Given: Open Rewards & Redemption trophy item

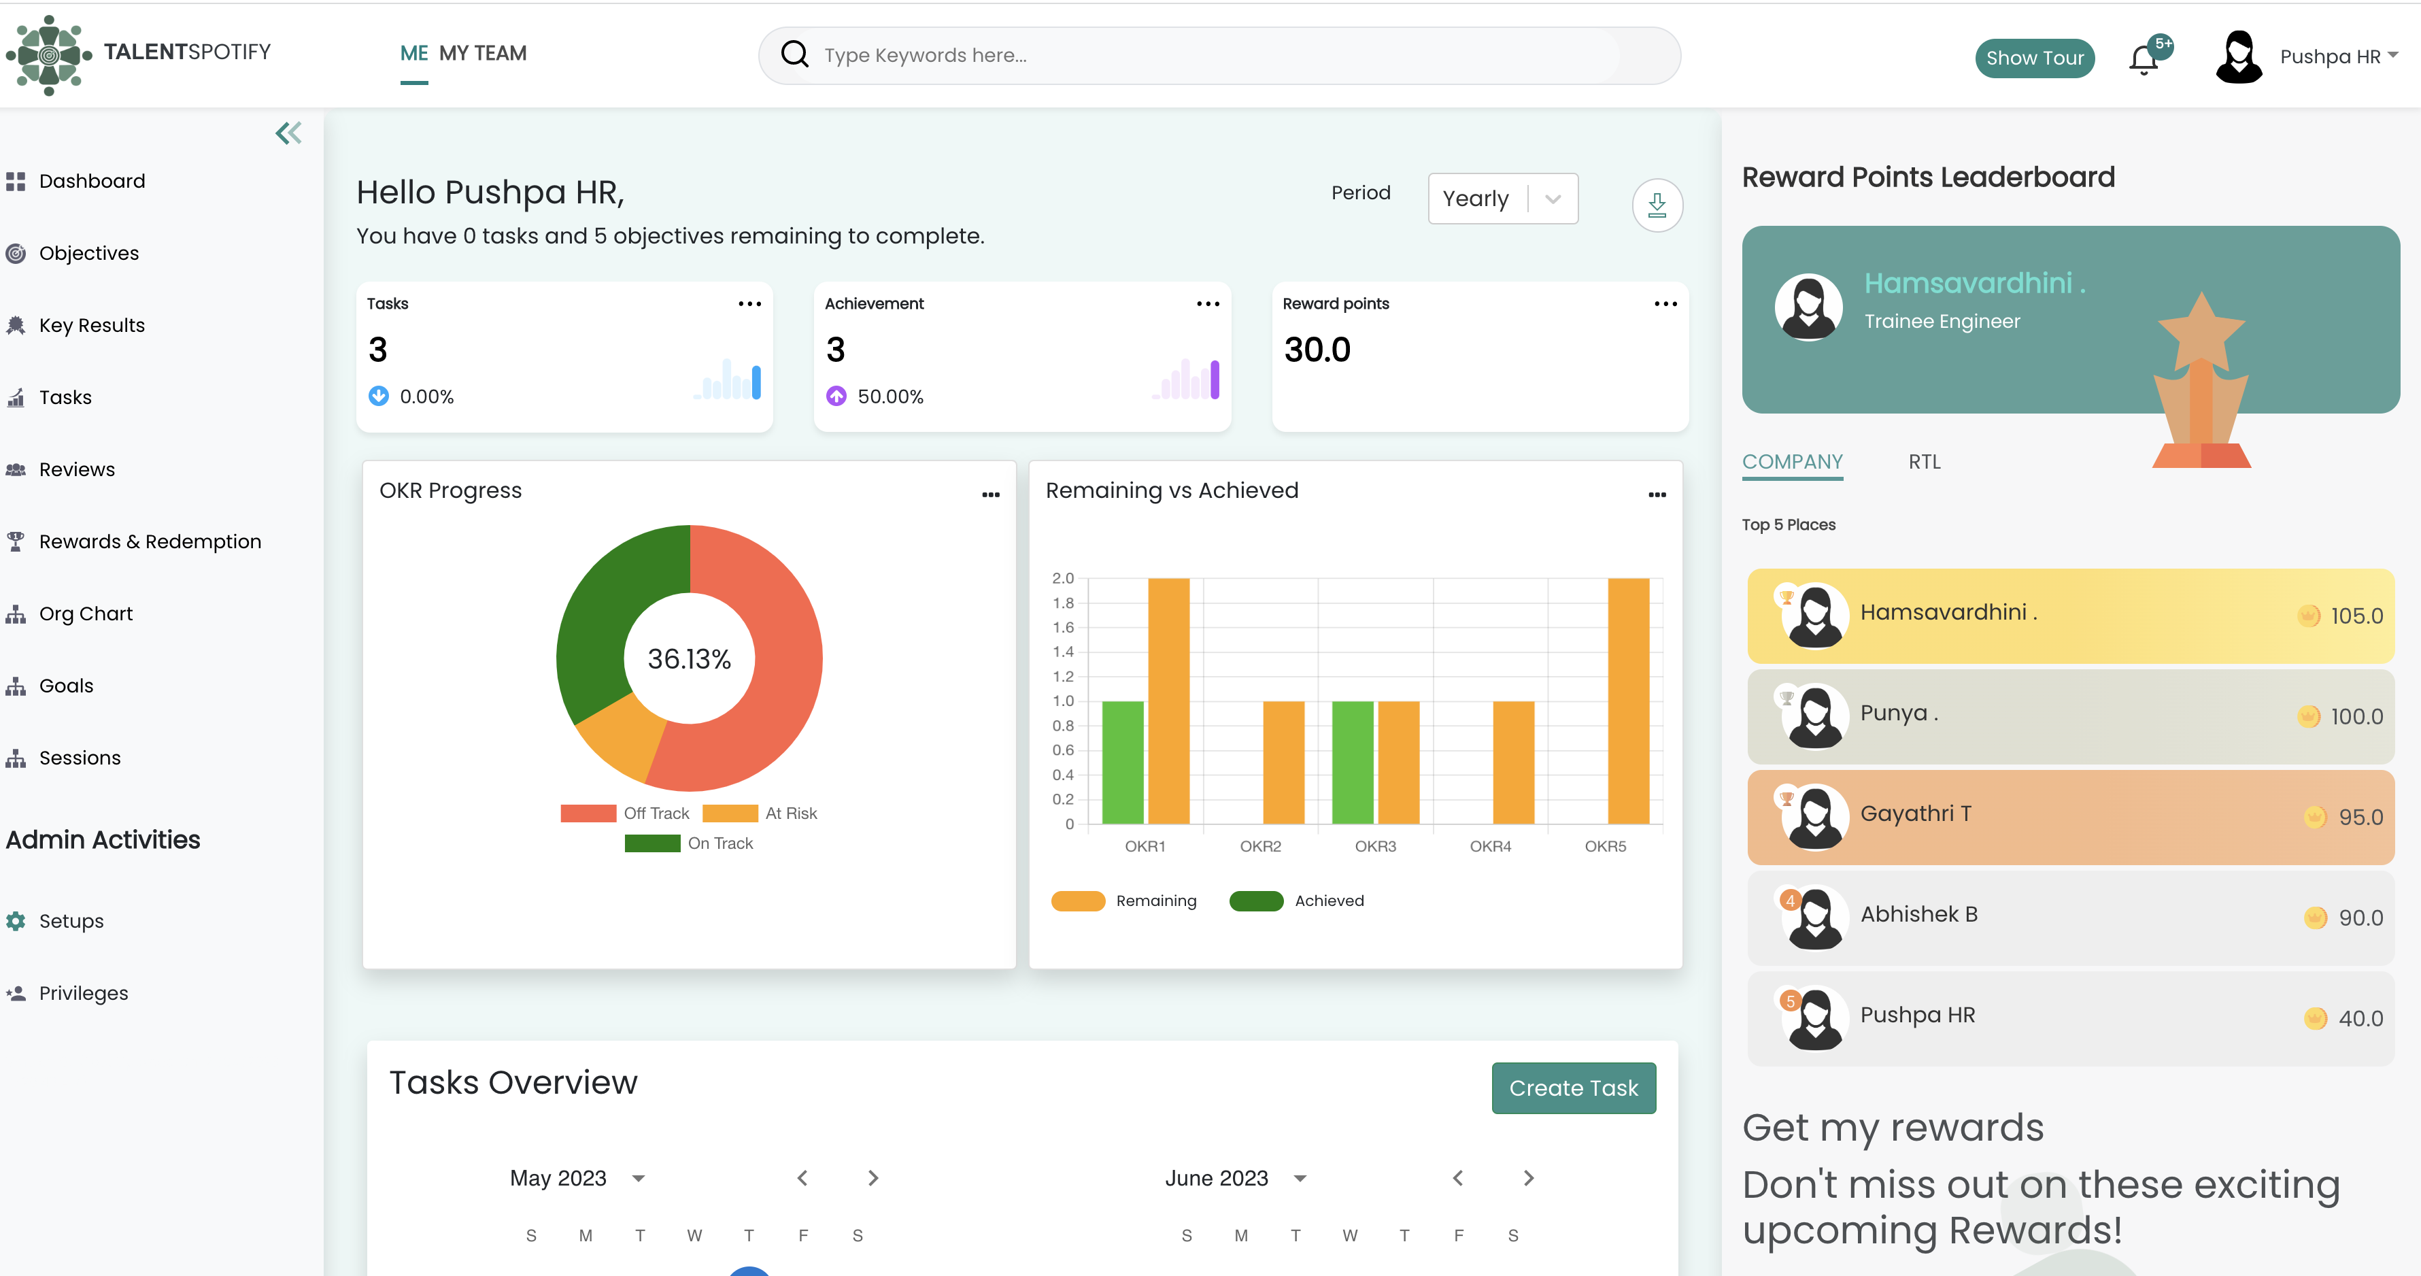Looking at the screenshot, I should click(x=150, y=541).
